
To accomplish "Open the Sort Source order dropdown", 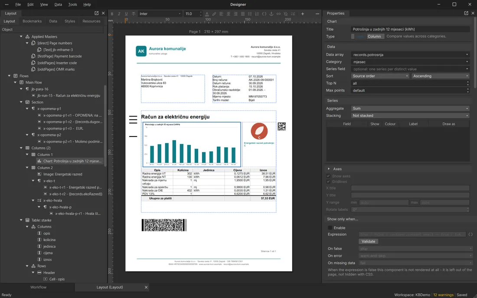I will point(380,76).
